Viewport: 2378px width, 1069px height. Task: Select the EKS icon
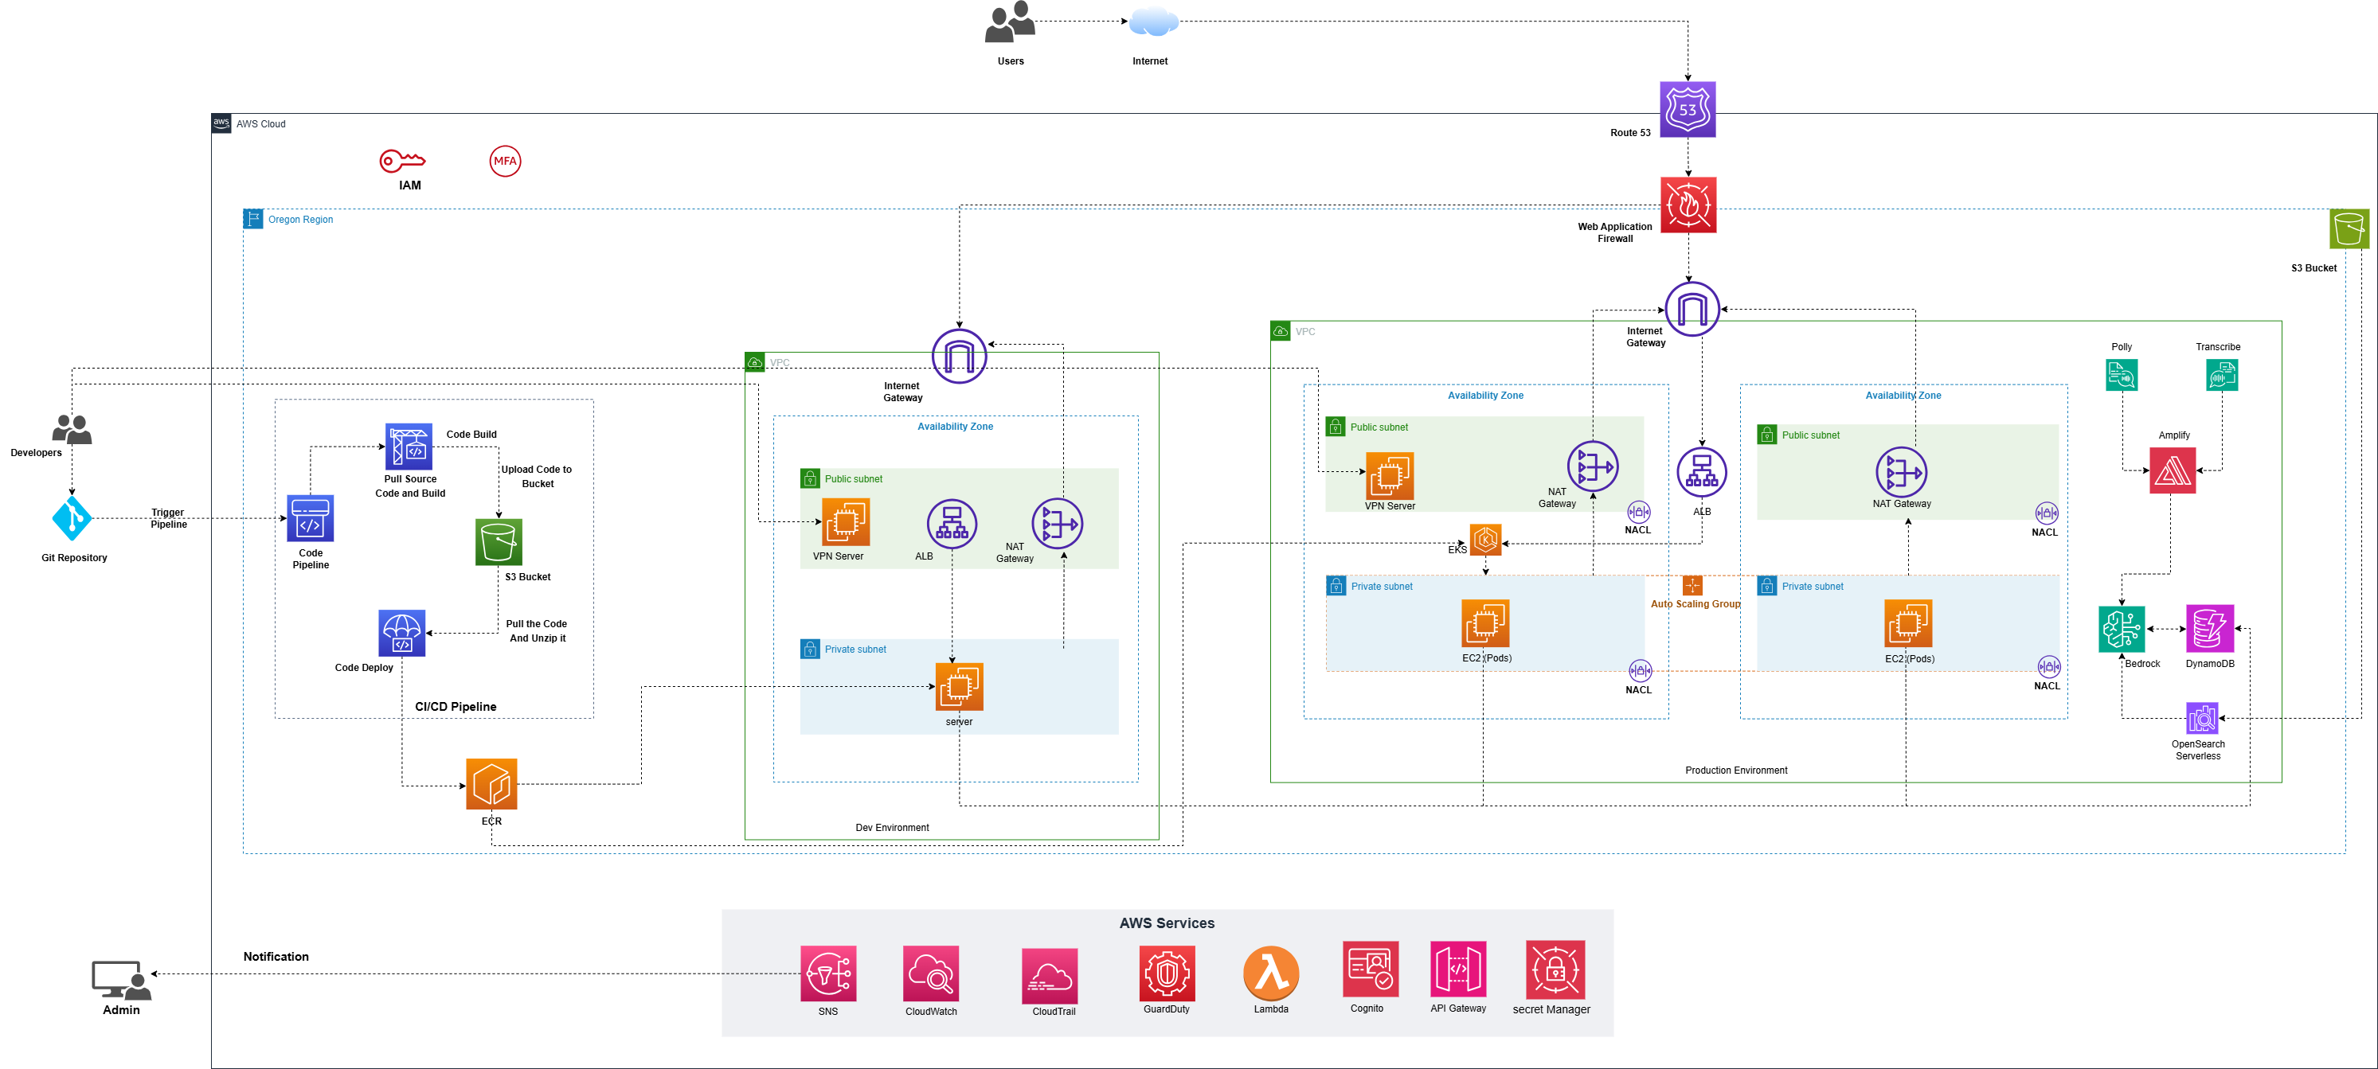click(1485, 540)
